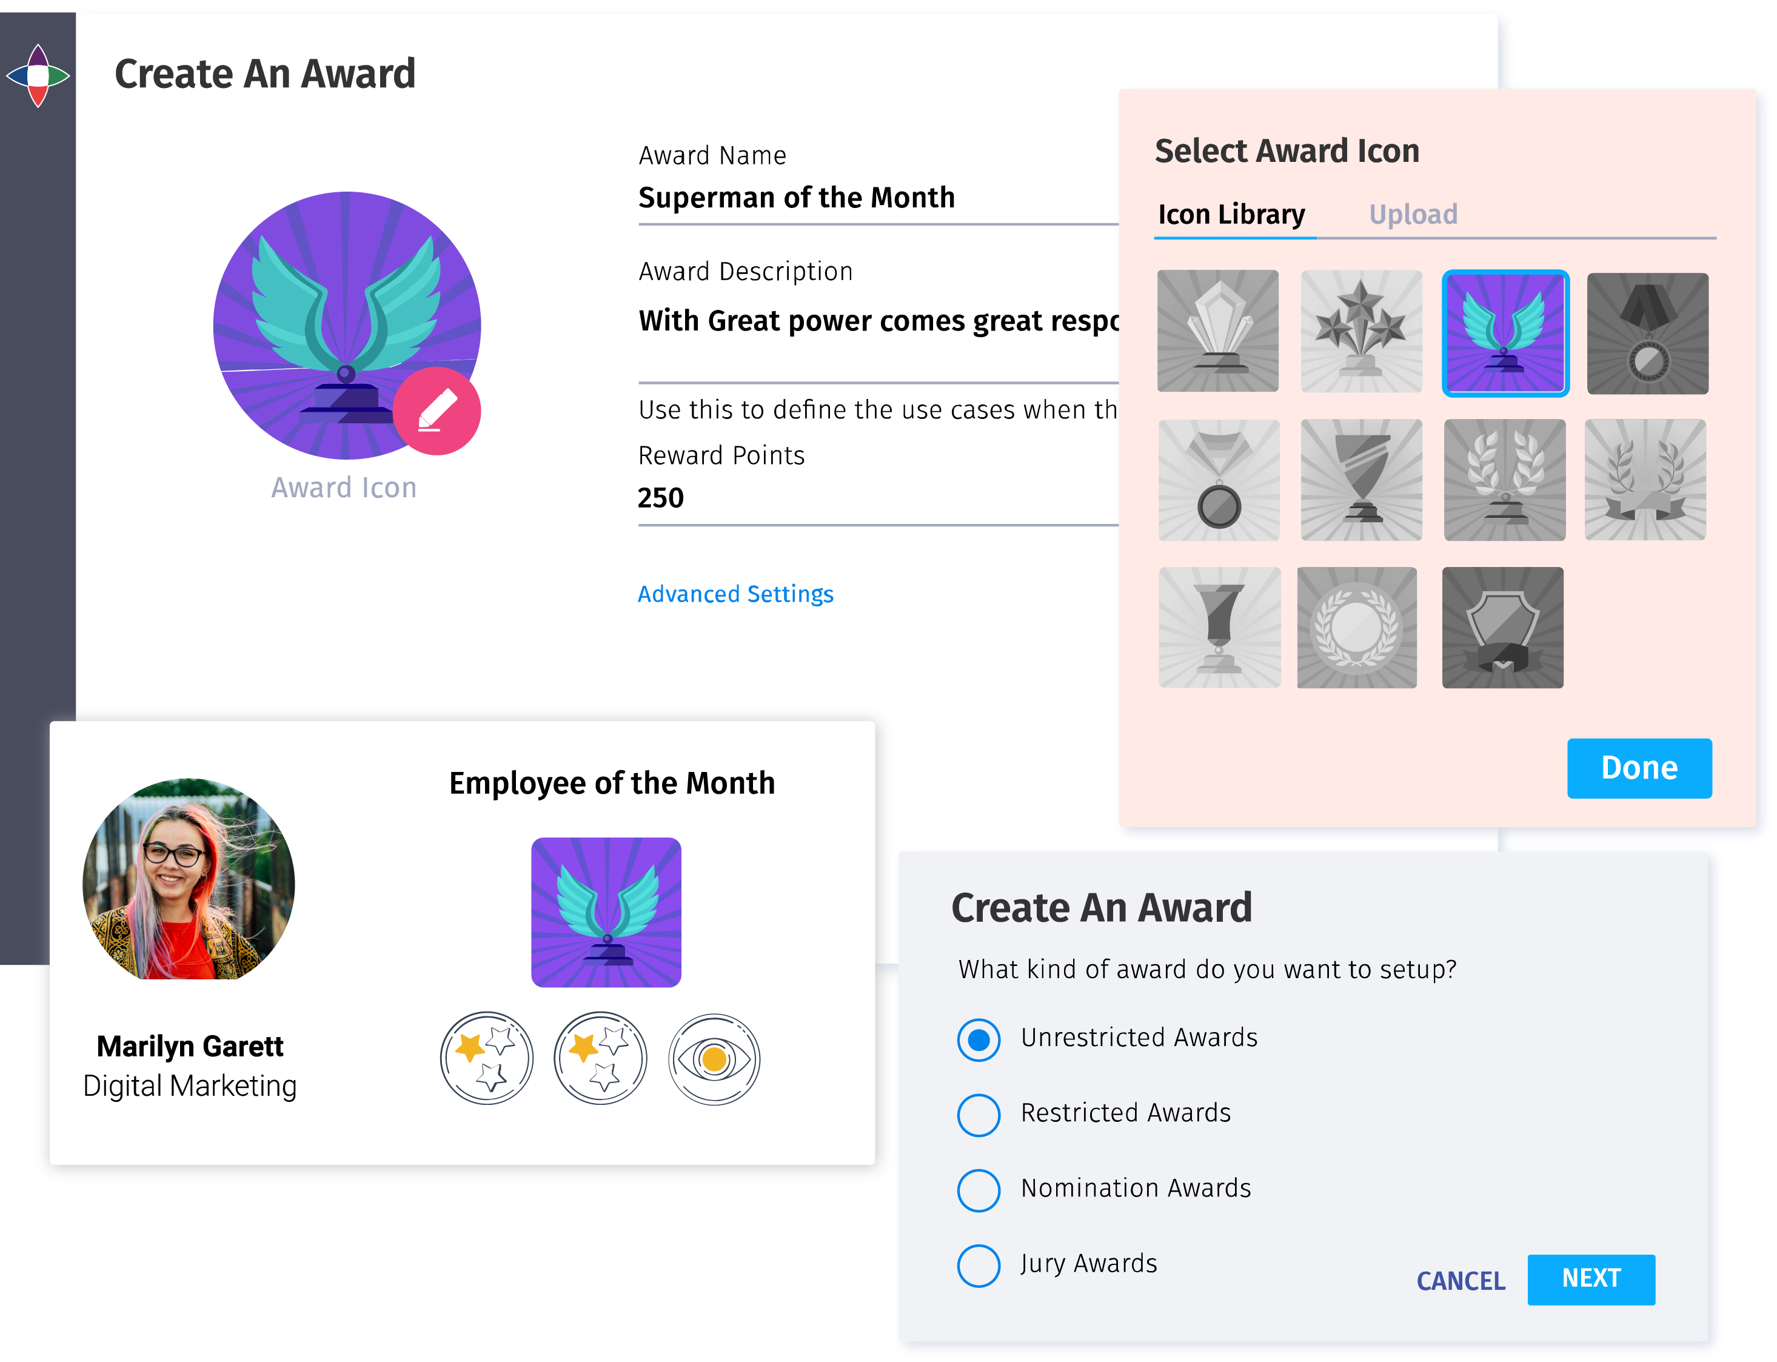Screen dimensions: 1777x1362
Task: Click the Advanced Settings link
Action: (737, 594)
